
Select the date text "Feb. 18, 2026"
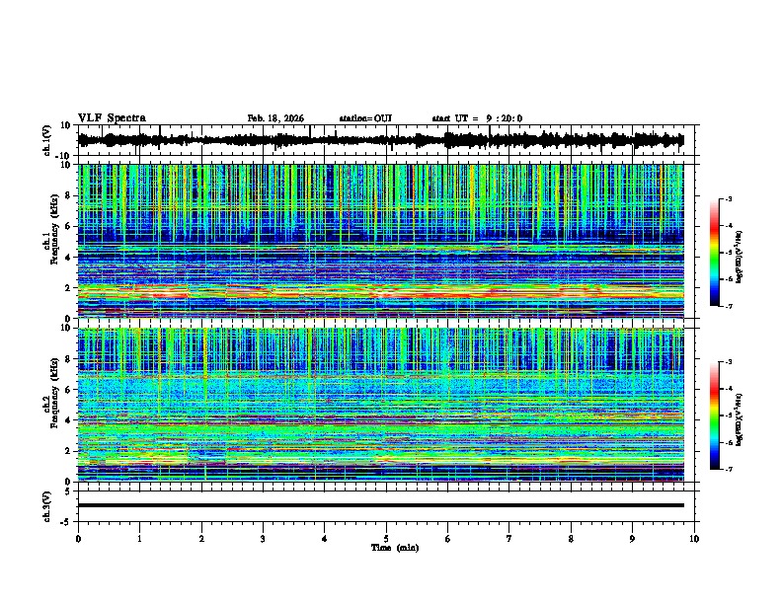tap(275, 118)
